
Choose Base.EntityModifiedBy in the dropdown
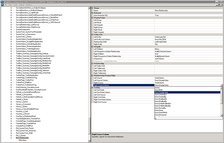pyautogui.click(x=187, y=106)
